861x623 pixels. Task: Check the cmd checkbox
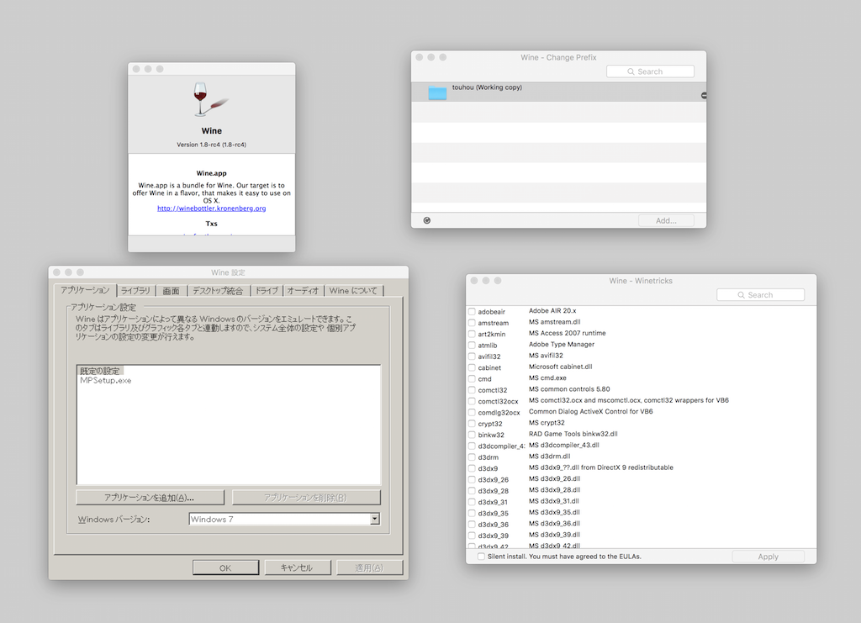pyautogui.click(x=472, y=378)
